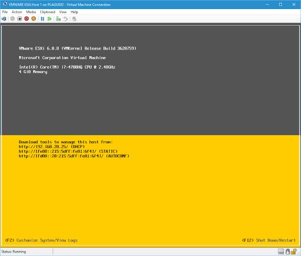Image resolution: width=301 pixels, height=256 pixels.
Task: Click the greyed-out Revert arrow icon
Action: 65,19
